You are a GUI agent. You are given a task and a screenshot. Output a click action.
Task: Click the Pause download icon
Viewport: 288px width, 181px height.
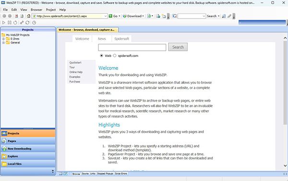[10, 23]
